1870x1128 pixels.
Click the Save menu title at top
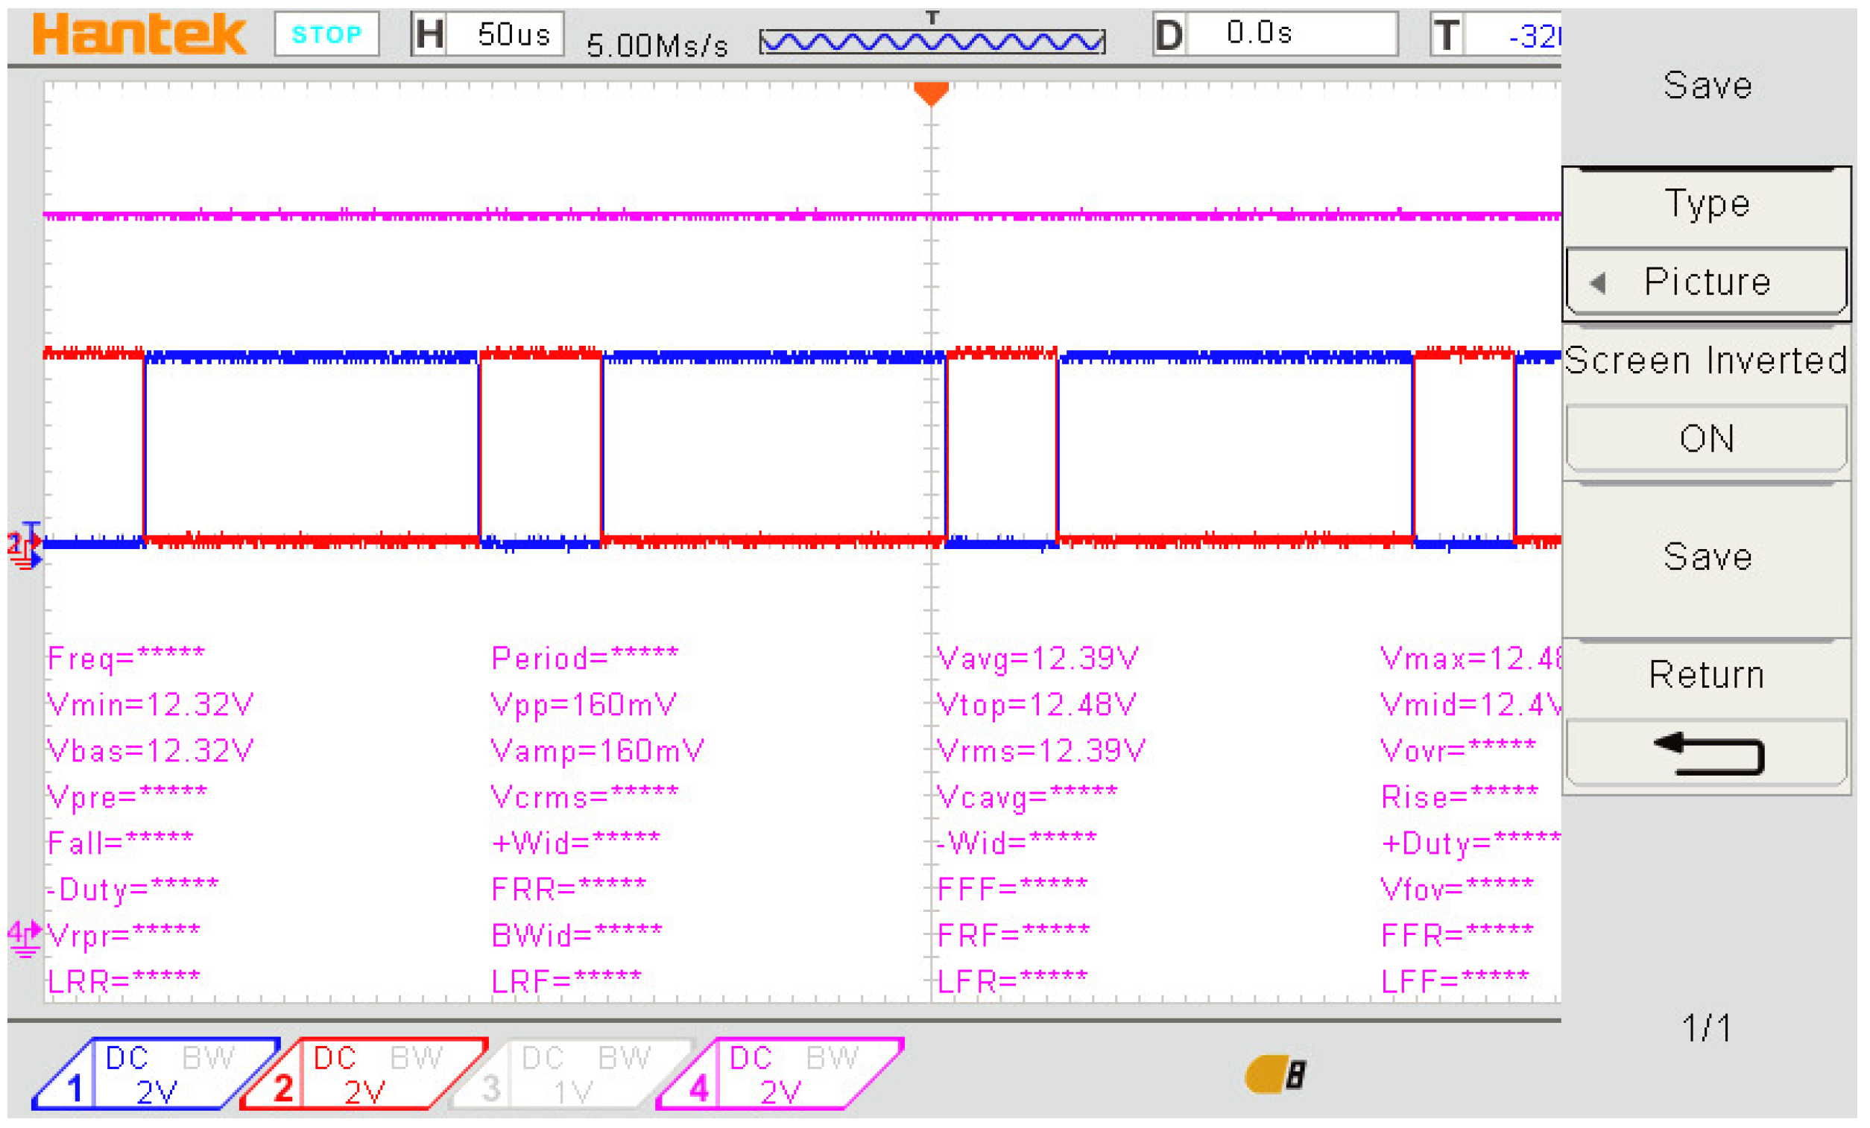tap(1707, 85)
